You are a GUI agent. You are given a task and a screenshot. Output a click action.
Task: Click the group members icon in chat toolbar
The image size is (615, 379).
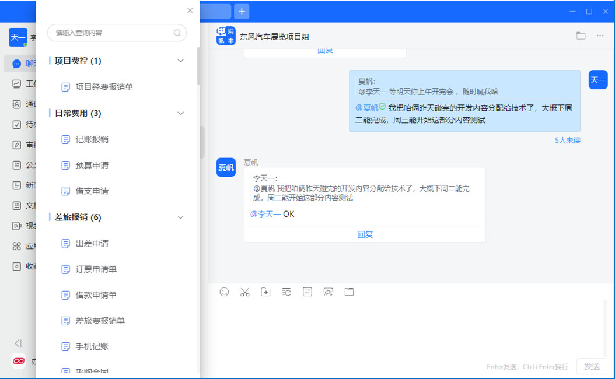click(x=329, y=292)
